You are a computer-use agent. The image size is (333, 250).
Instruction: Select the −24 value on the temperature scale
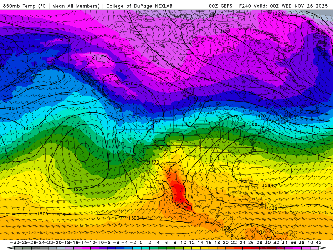[x=40, y=242]
